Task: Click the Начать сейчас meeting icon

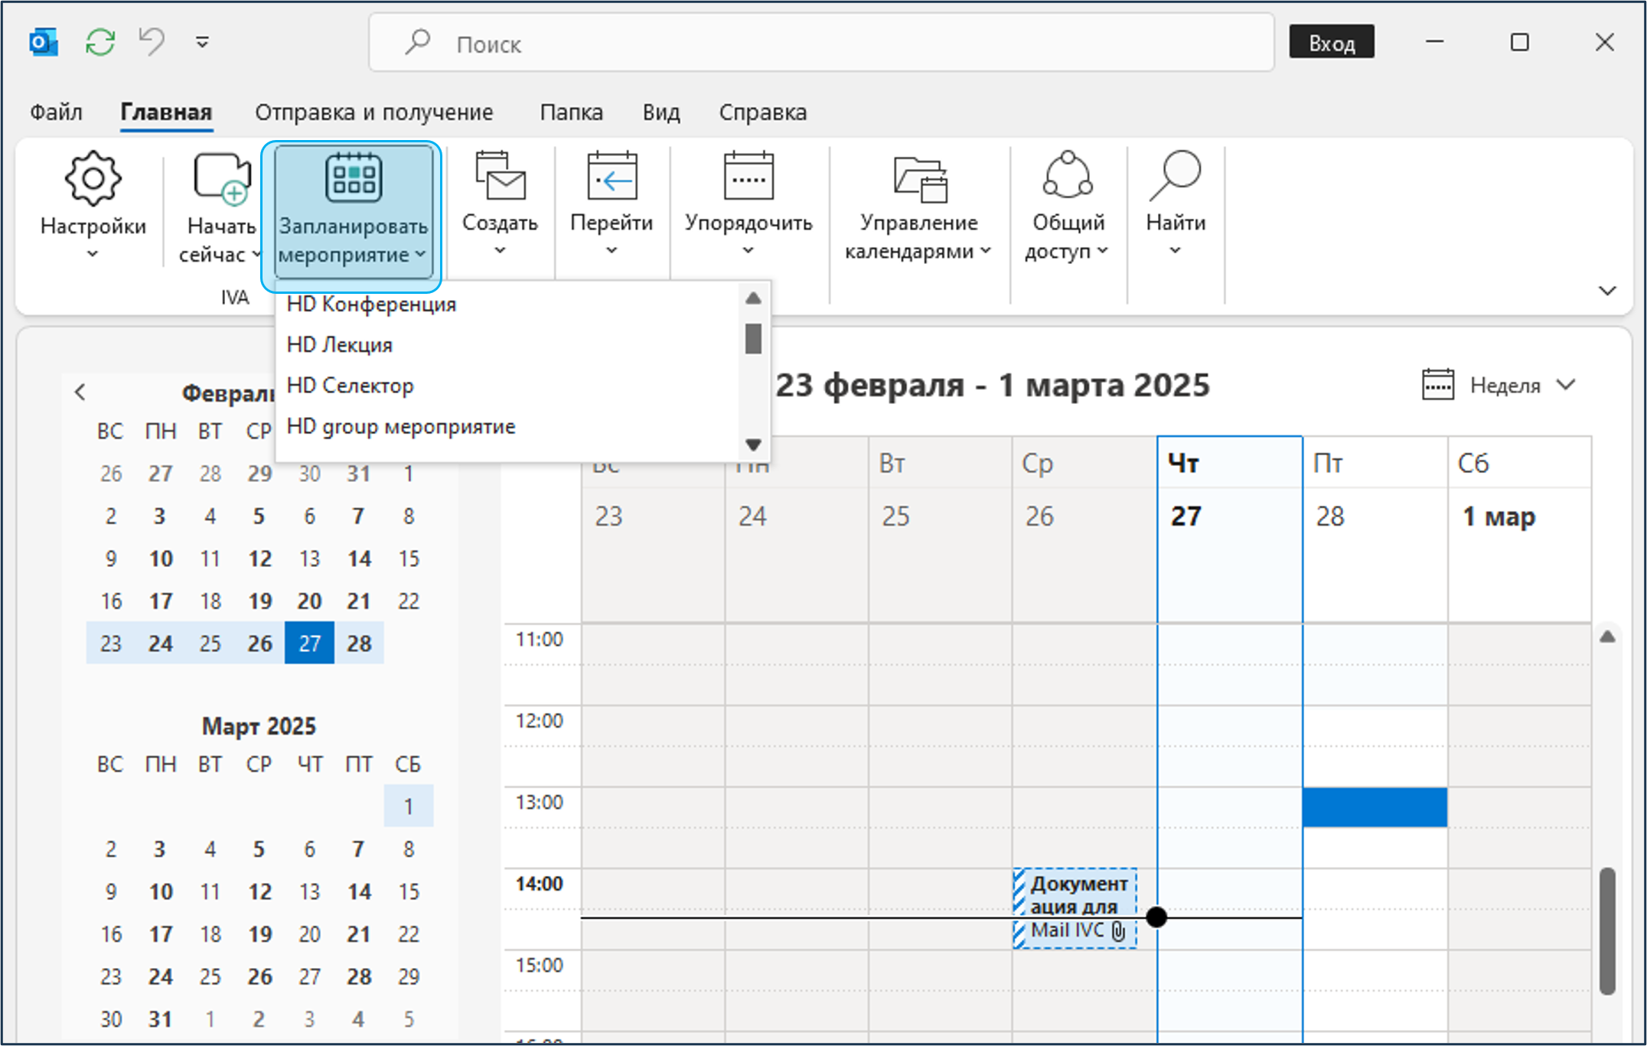Action: (221, 179)
